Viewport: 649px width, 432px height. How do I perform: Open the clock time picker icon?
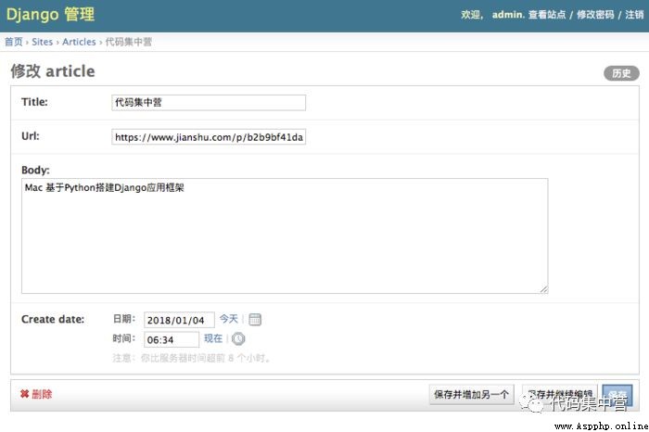click(238, 339)
